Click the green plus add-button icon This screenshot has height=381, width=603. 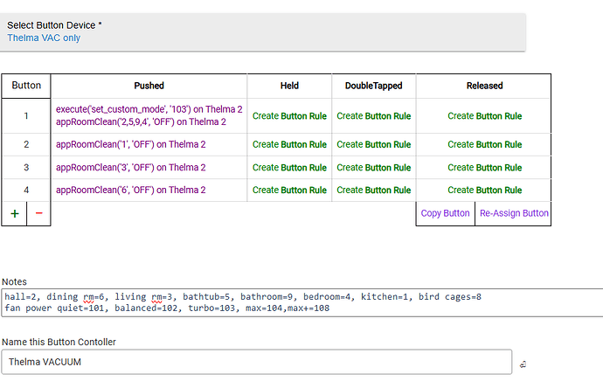click(x=14, y=213)
